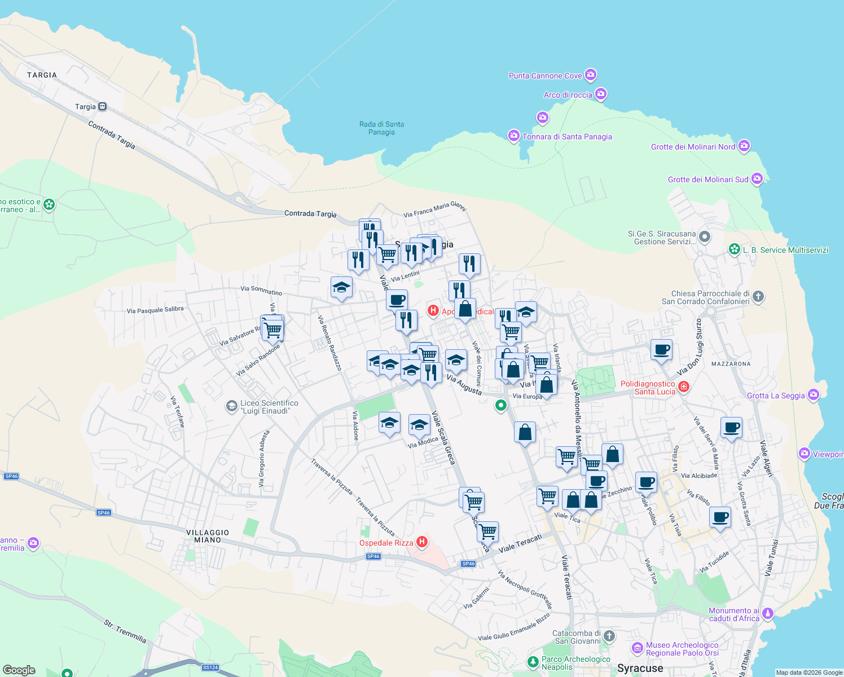Click the Polidiagnostico Santa Lucia hospital marker
Image resolution: width=844 pixels, height=677 pixels.
684,387
